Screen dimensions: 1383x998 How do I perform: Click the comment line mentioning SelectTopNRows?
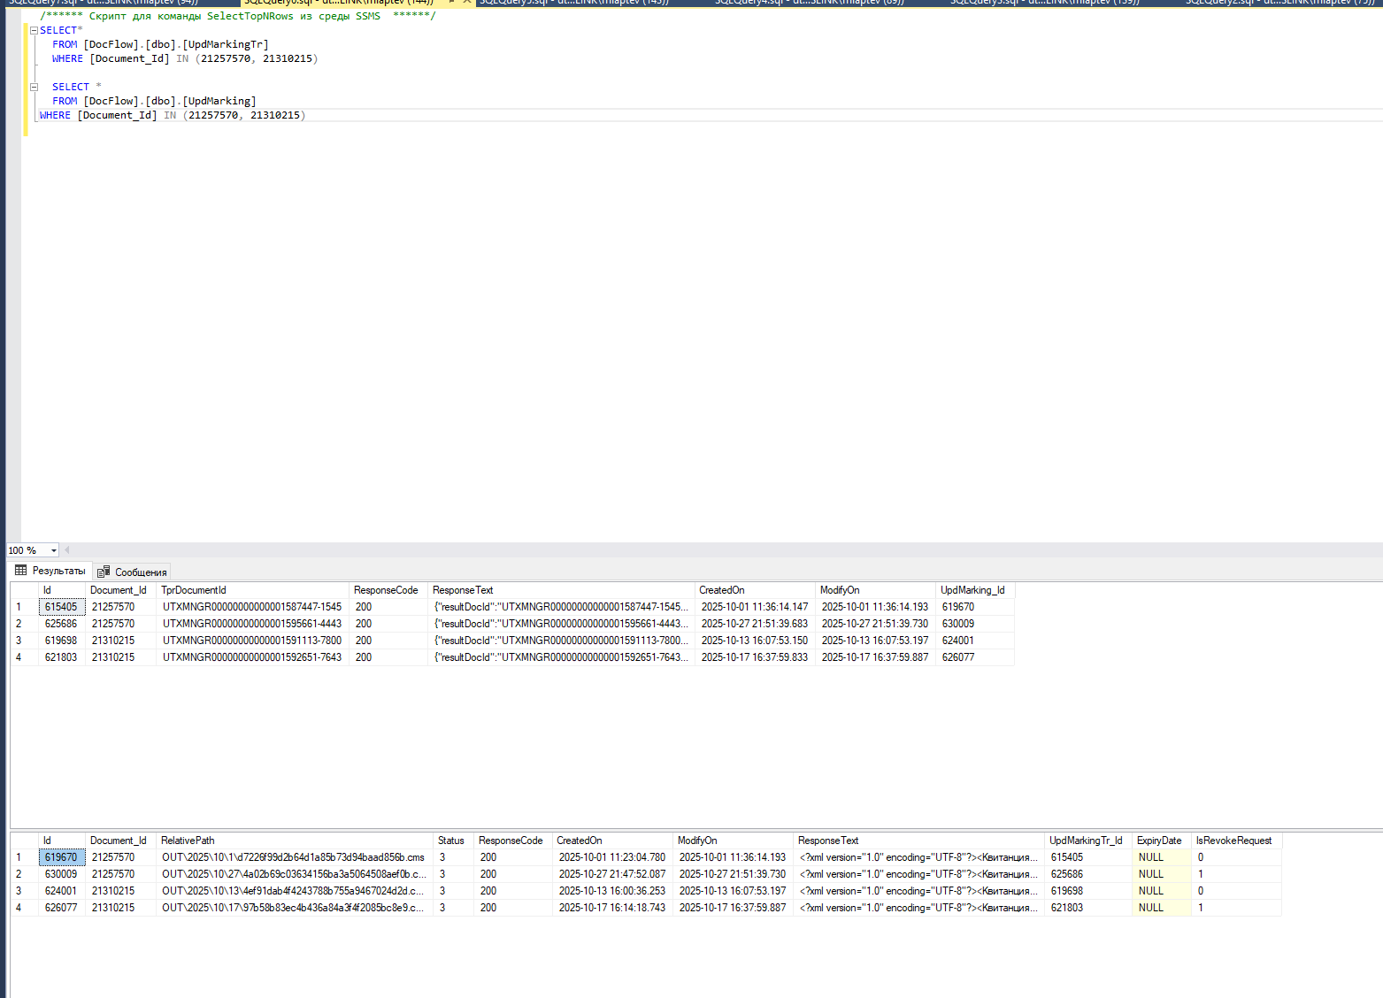click(238, 16)
